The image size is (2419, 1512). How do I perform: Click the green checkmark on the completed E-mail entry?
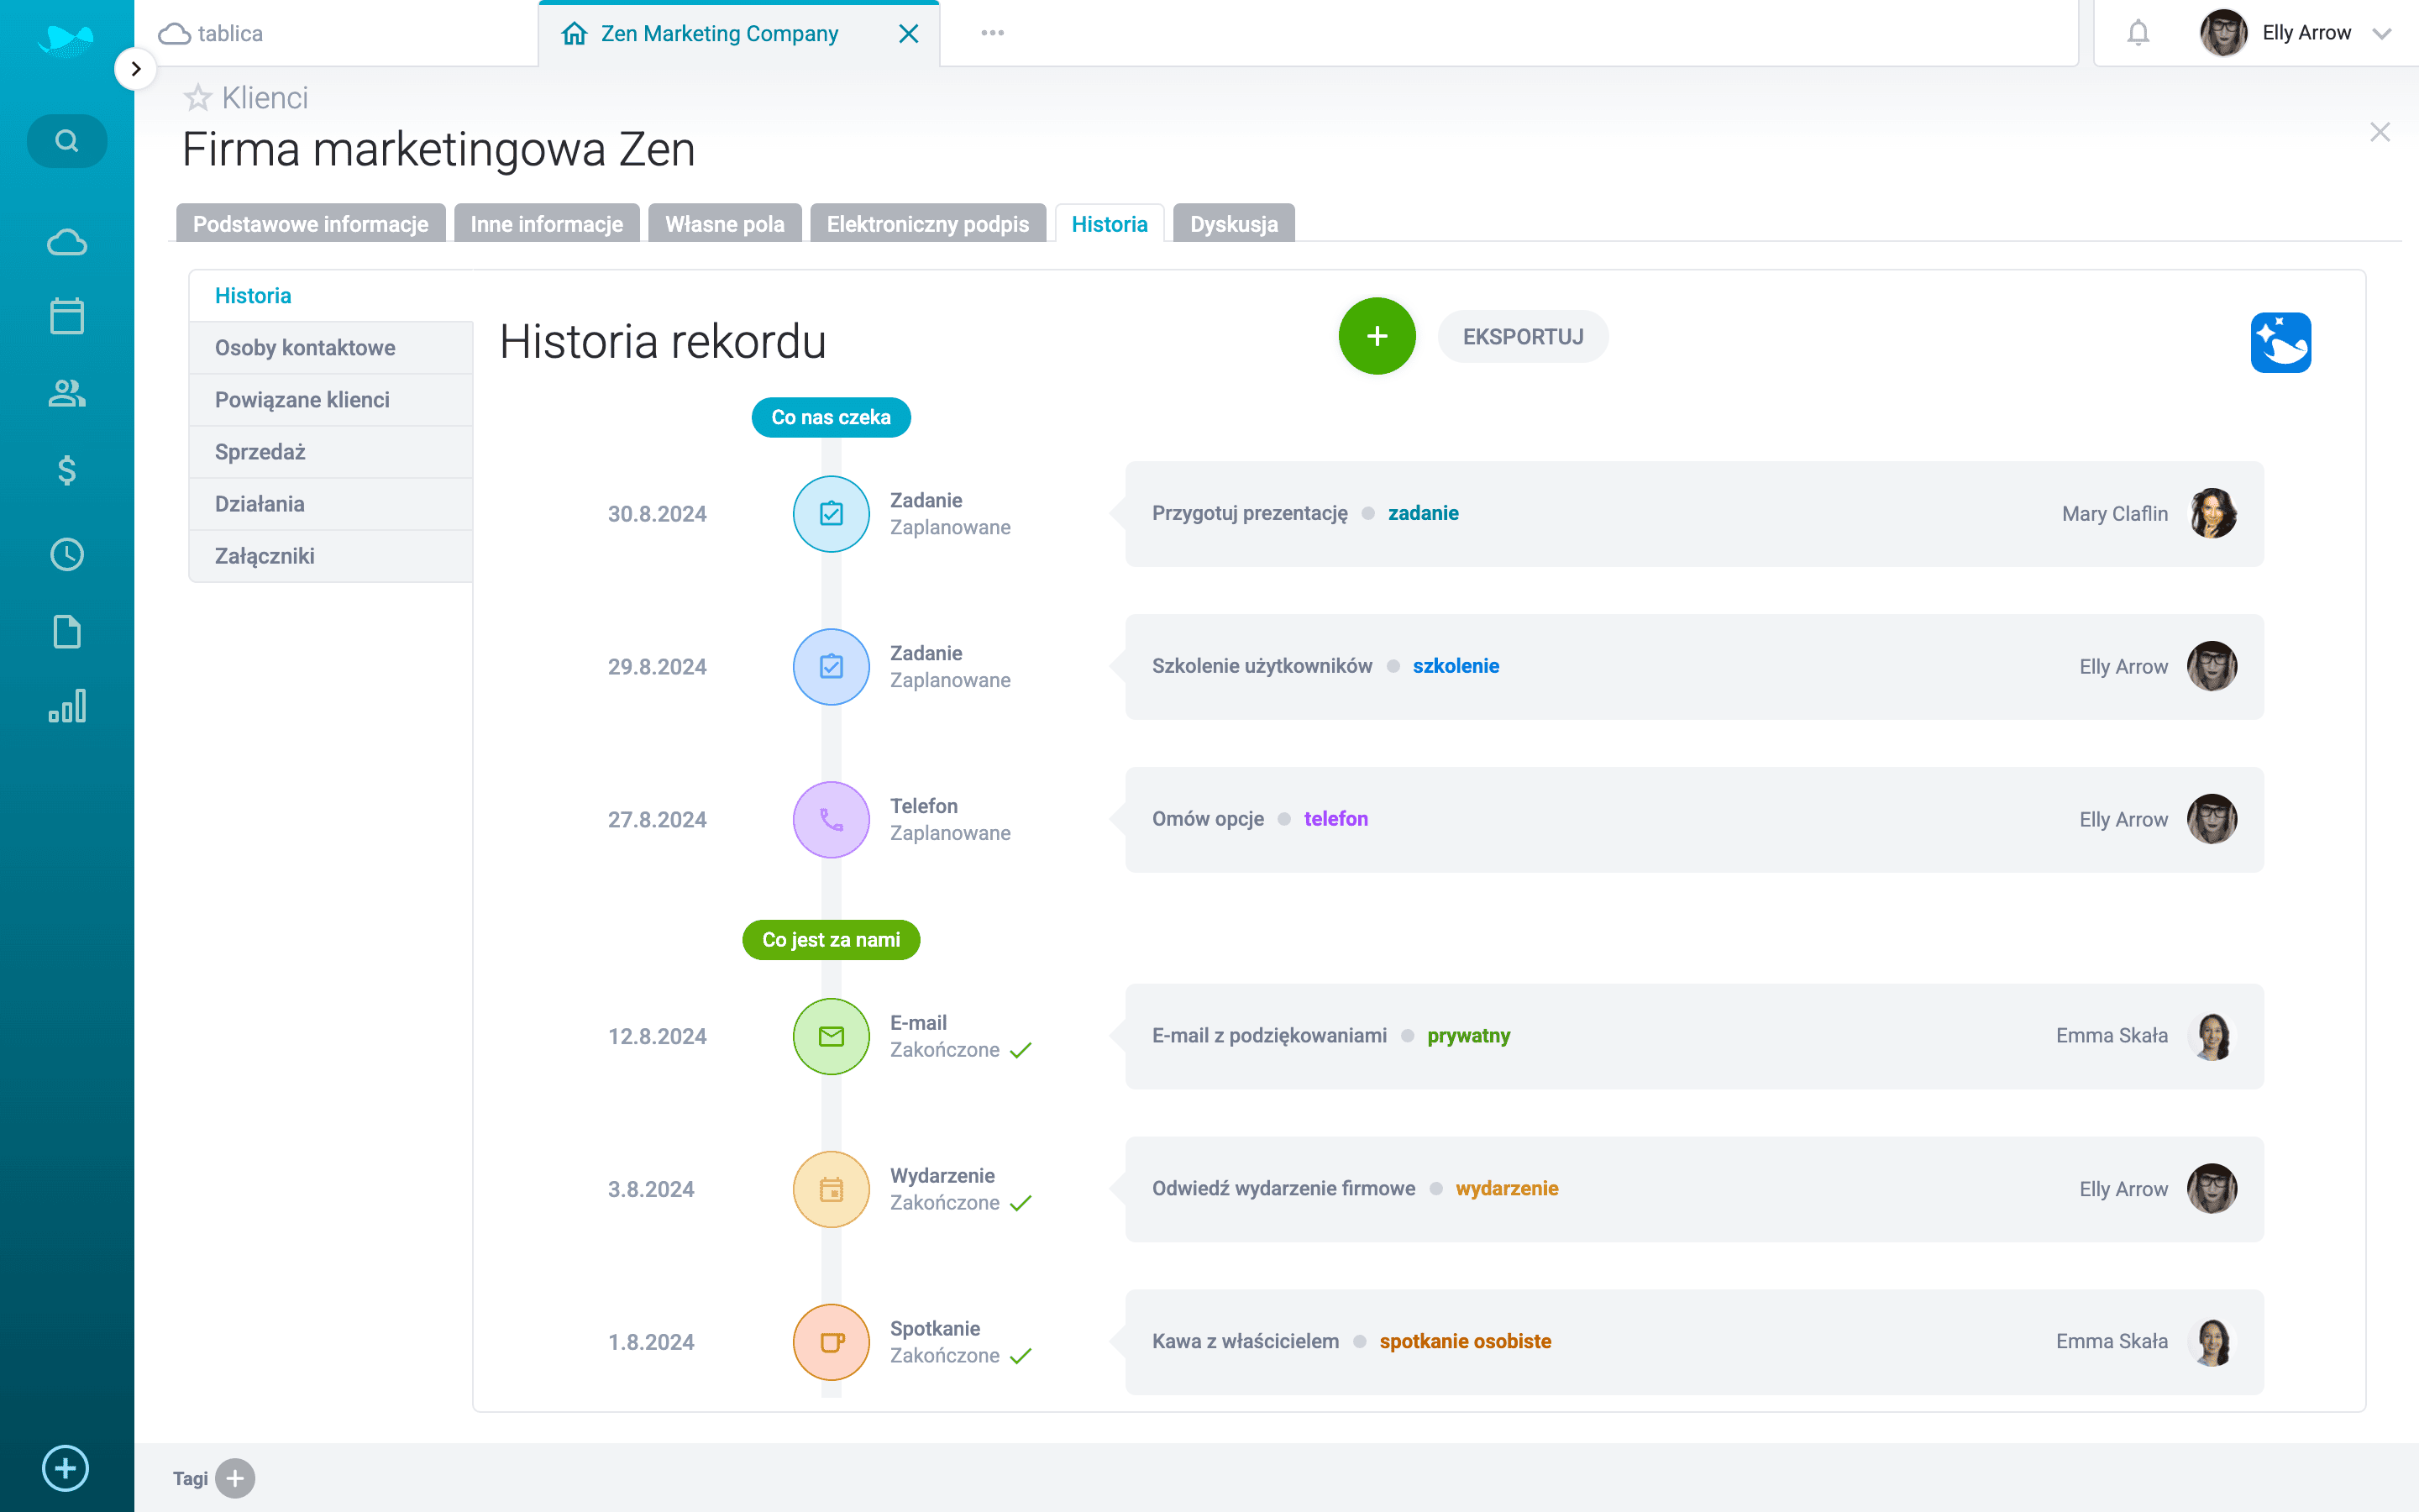pyautogui.click(x=1021, y=1050)
